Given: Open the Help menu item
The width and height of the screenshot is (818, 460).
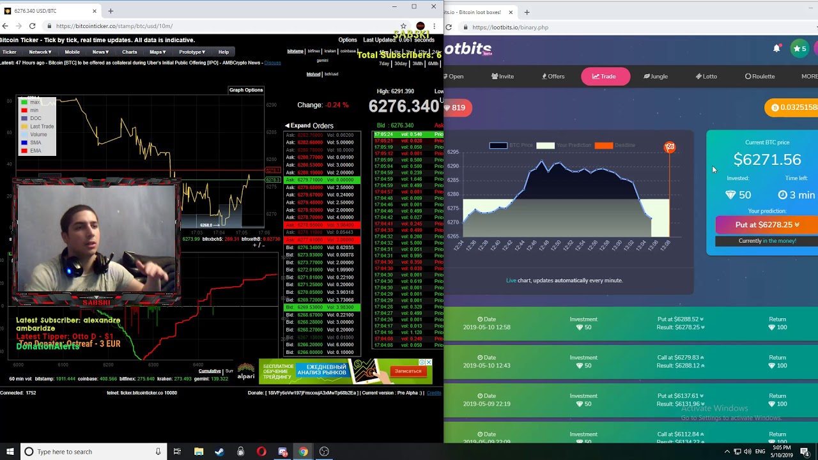Looking at the screenshot, I should point(223,52).
